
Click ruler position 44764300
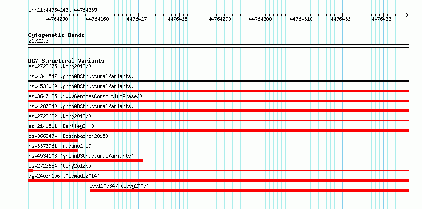click(x=260, y=19)
